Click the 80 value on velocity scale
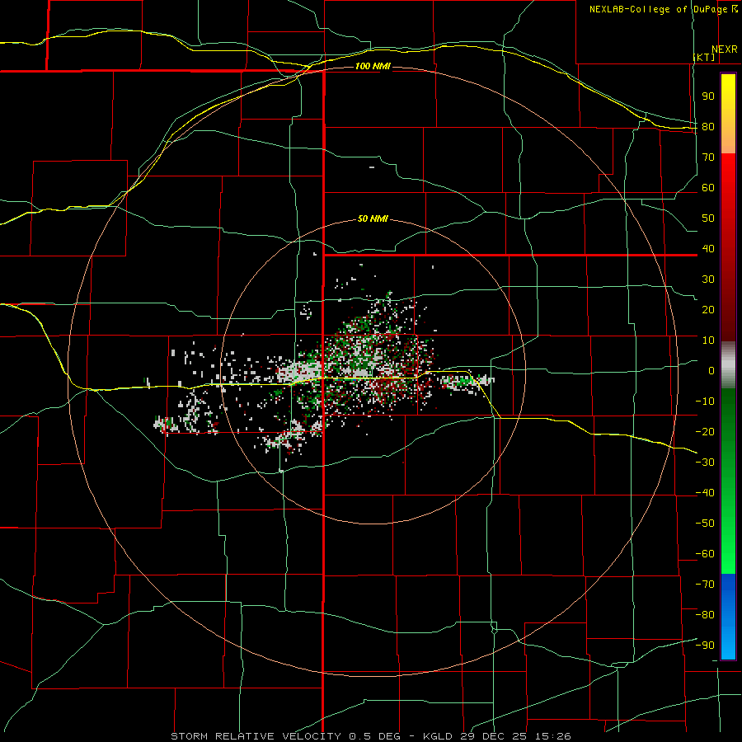The height and width of the screenshot is (742, 742). (x=708, y=127)
